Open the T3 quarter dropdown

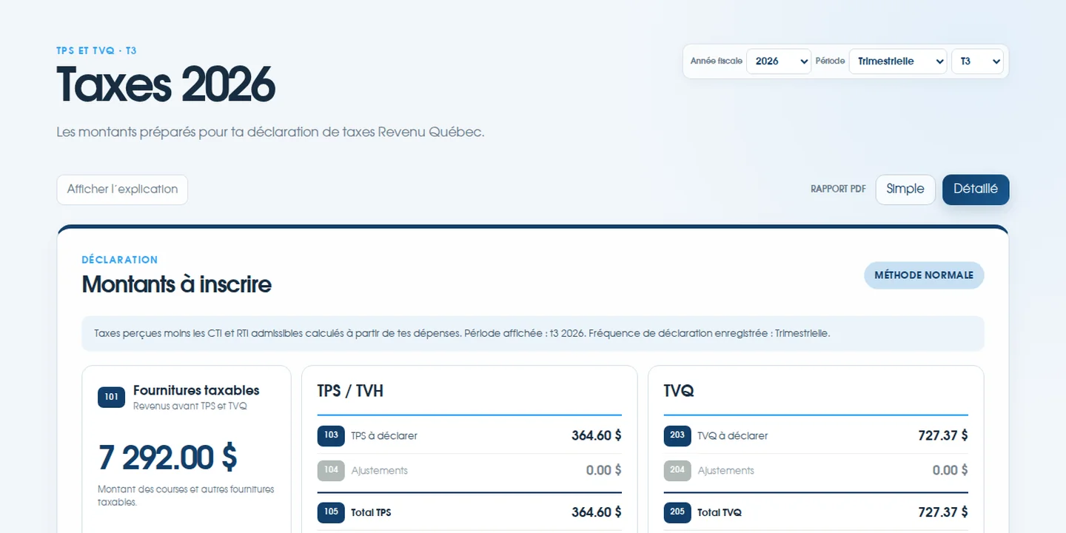pos(977,61)
